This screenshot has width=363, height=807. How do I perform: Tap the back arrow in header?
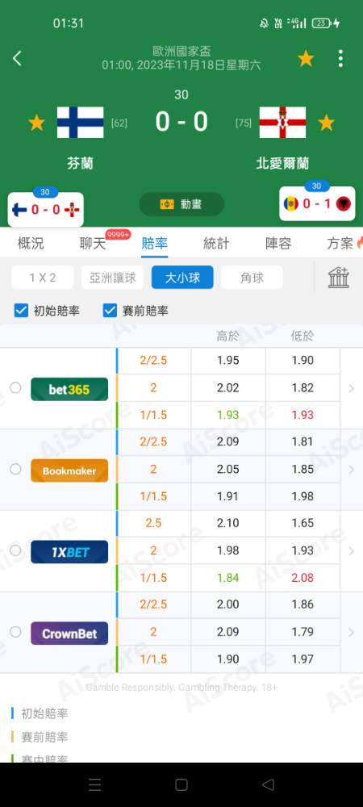click(17, 58)
